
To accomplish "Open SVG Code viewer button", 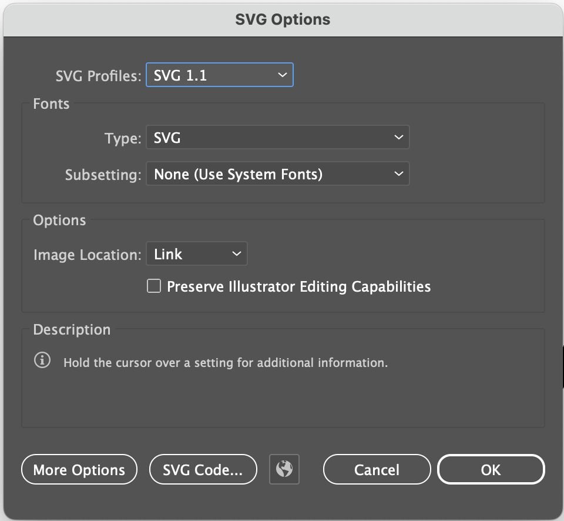I will [203, 469].
